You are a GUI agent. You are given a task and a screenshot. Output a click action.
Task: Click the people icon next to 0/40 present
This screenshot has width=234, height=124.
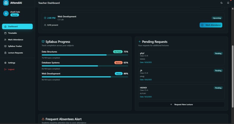pyautogui.click(x=45, y=25)
